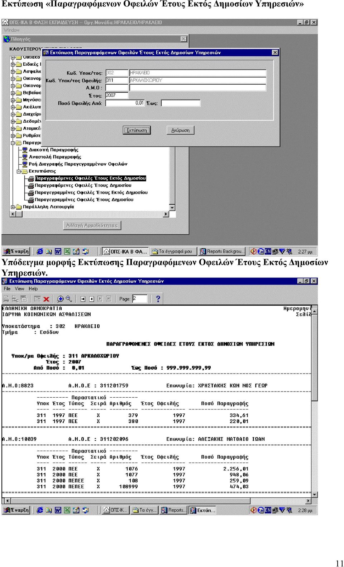Image resolution: width=344 pixels, height=567 pixels.
Task: Click the Word quick-launch icon in taskbar showing 2:27
Action: coord(58,252)
